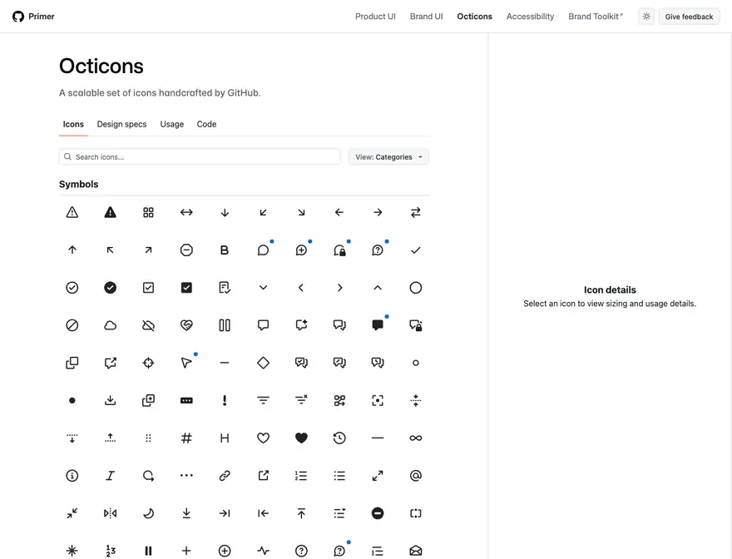Viewport: 732px width, 559px height.
Task: Choose the cloud icon
Action: [x=110, y=325]
